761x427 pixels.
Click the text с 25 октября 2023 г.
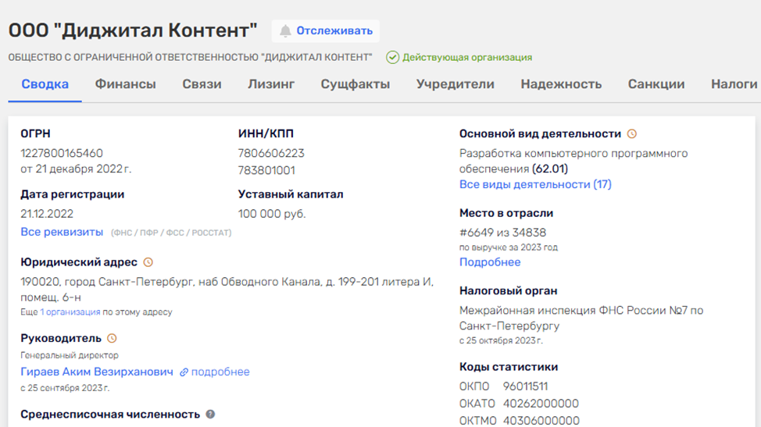pyautogui.click(x=501, y=340)
